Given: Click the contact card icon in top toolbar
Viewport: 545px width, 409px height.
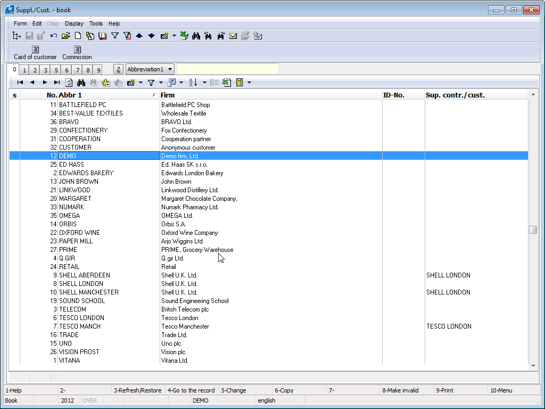Looking at the screenshot, I should click(x=258, y=36).
